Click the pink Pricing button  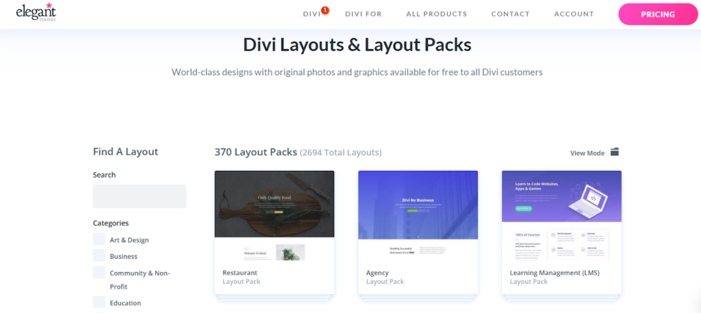coord(657,14)
